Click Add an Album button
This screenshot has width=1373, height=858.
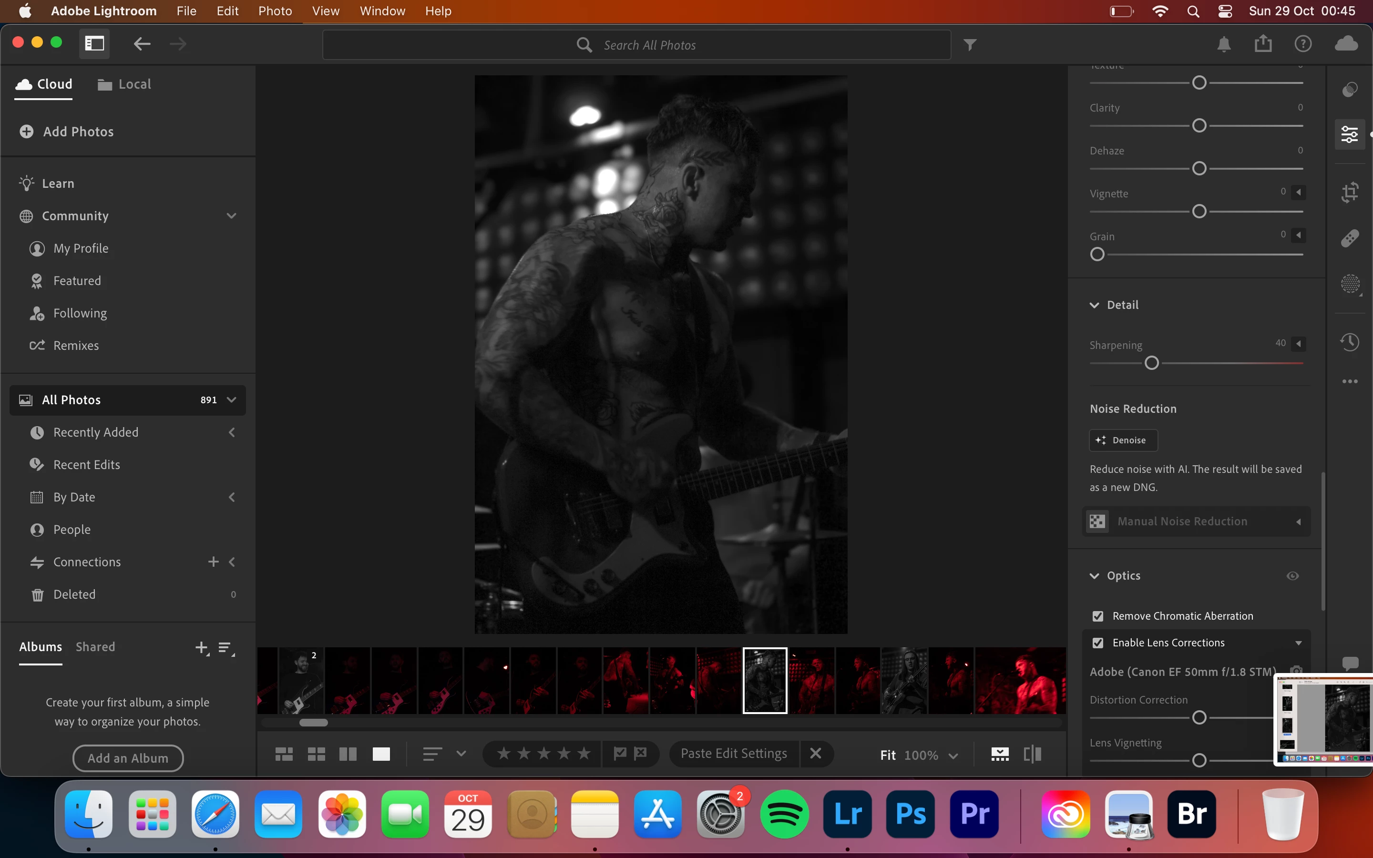pyautogui.click(x=128, y=758)
